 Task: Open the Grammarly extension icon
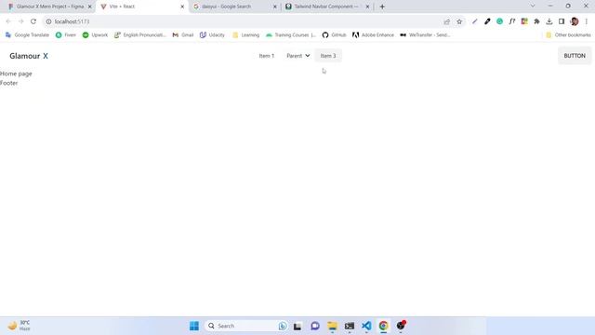tap(500, 21)
